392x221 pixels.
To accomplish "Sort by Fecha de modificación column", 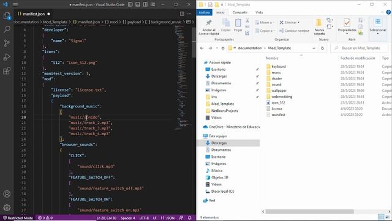I will coord(358,58).
